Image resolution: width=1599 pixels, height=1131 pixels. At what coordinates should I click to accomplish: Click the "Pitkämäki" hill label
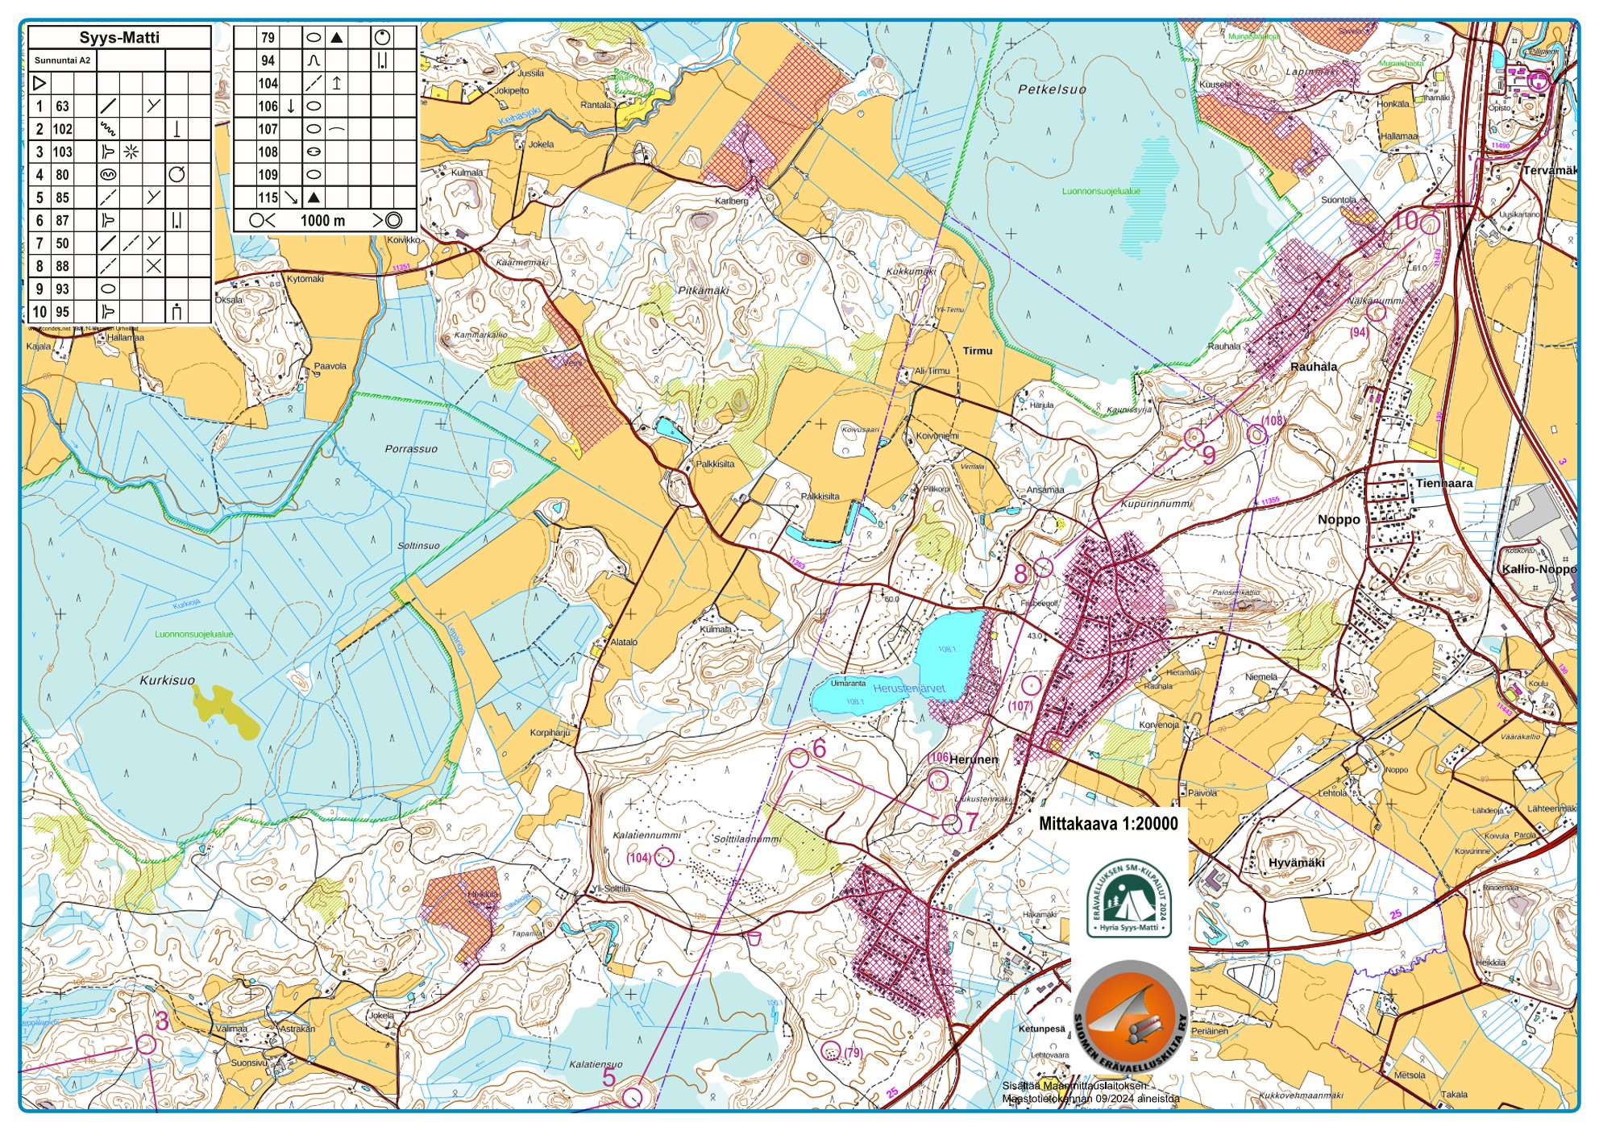coord(703,290)
